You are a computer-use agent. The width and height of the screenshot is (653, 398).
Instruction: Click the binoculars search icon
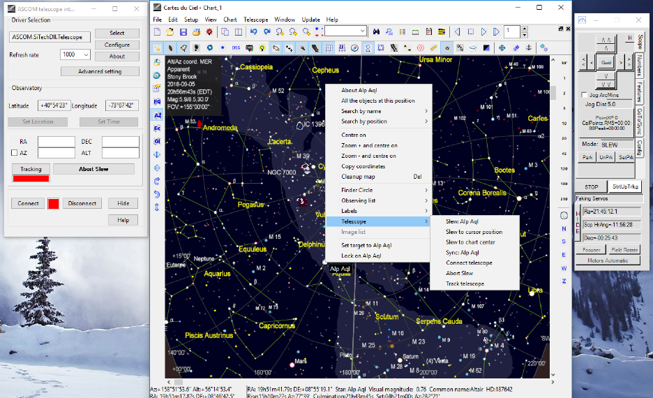point(377,31)
